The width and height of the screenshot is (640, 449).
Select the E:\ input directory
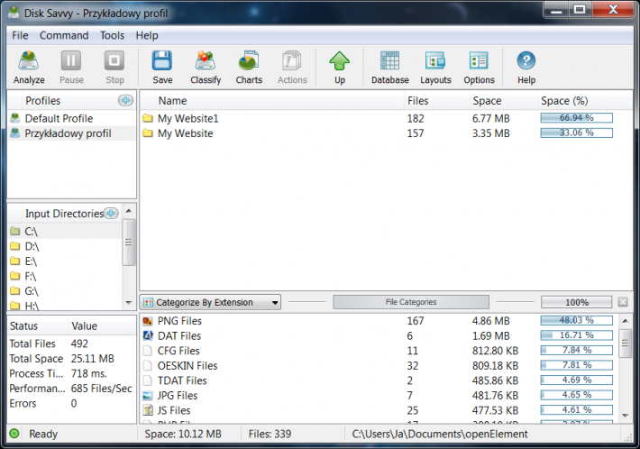pos(65,261)
